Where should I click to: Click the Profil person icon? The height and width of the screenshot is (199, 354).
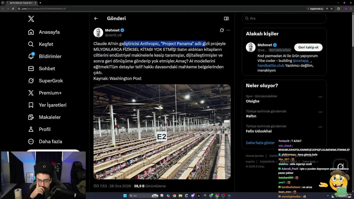tap(31, 129)
